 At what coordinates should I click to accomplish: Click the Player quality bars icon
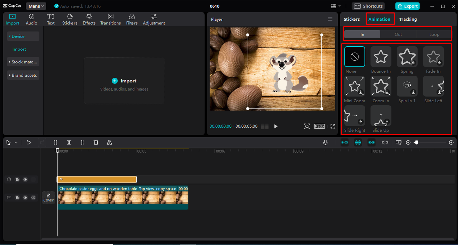point(265,126)
